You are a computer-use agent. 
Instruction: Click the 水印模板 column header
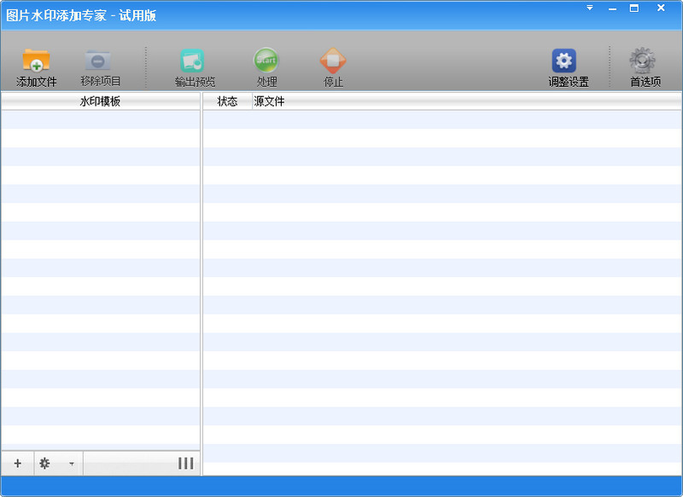pyautogui.click(x=100, y=101)
